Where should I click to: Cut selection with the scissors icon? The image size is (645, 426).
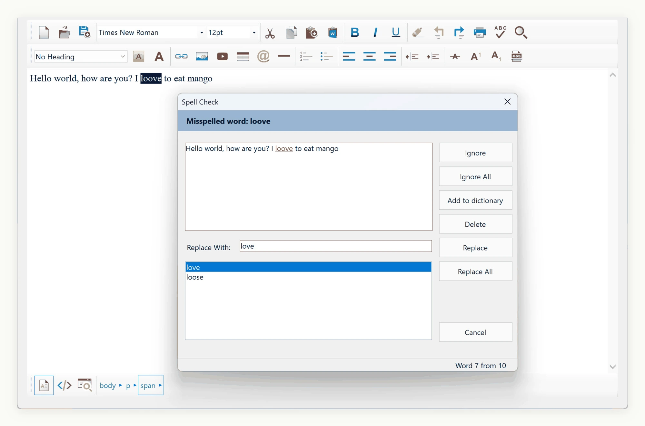click(270, 33)
